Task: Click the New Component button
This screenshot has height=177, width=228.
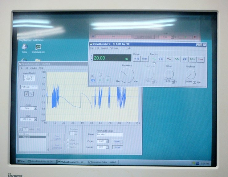Action: [x=57, y=146]
